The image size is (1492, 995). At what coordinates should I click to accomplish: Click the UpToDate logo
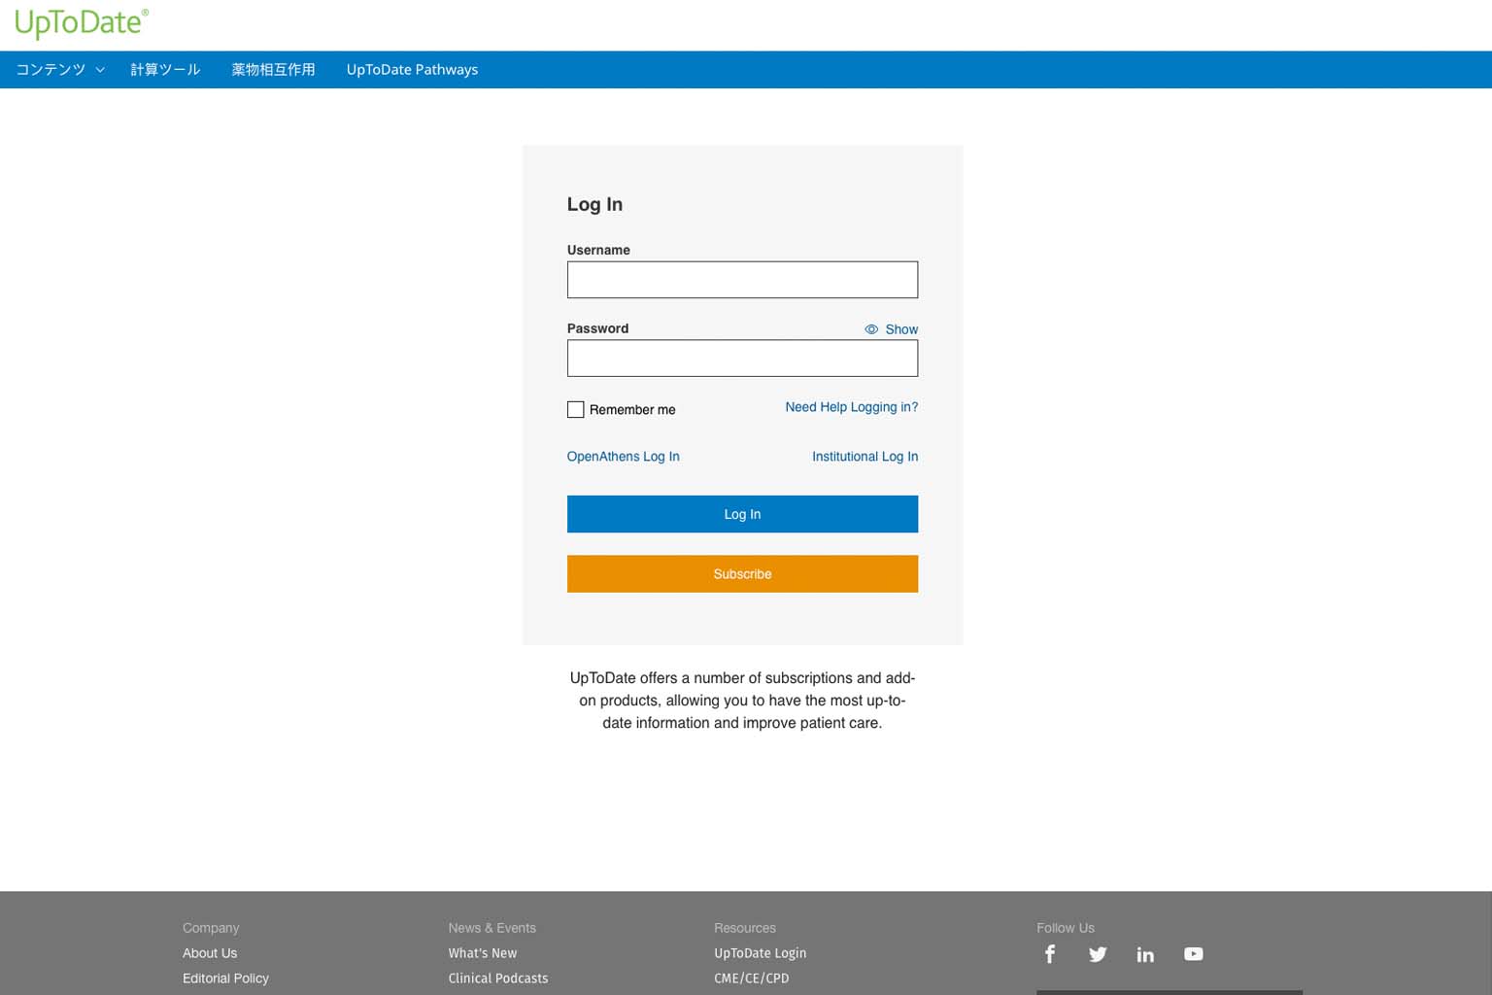tap(82, 23)
